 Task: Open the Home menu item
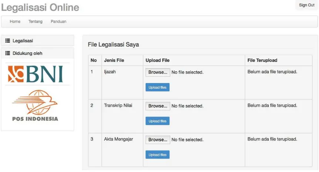pos(15,21)
